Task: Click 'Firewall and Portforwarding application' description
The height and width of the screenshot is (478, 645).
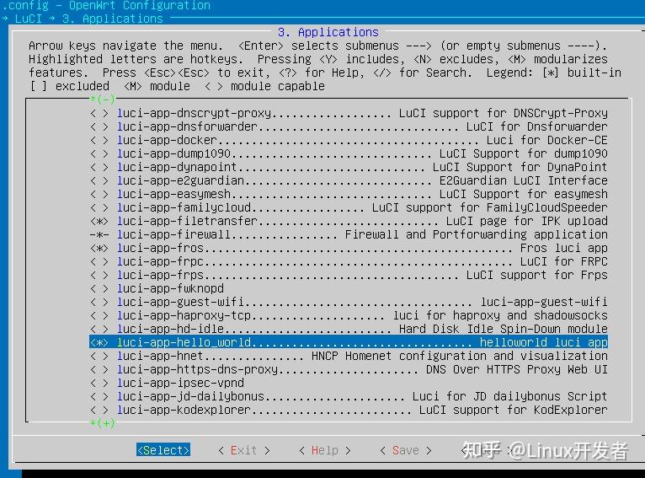Action: 476,234
